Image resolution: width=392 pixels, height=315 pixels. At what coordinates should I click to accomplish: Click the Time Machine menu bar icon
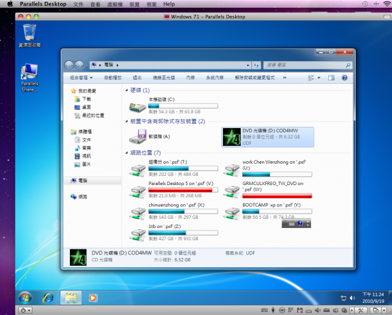[365, 4]
